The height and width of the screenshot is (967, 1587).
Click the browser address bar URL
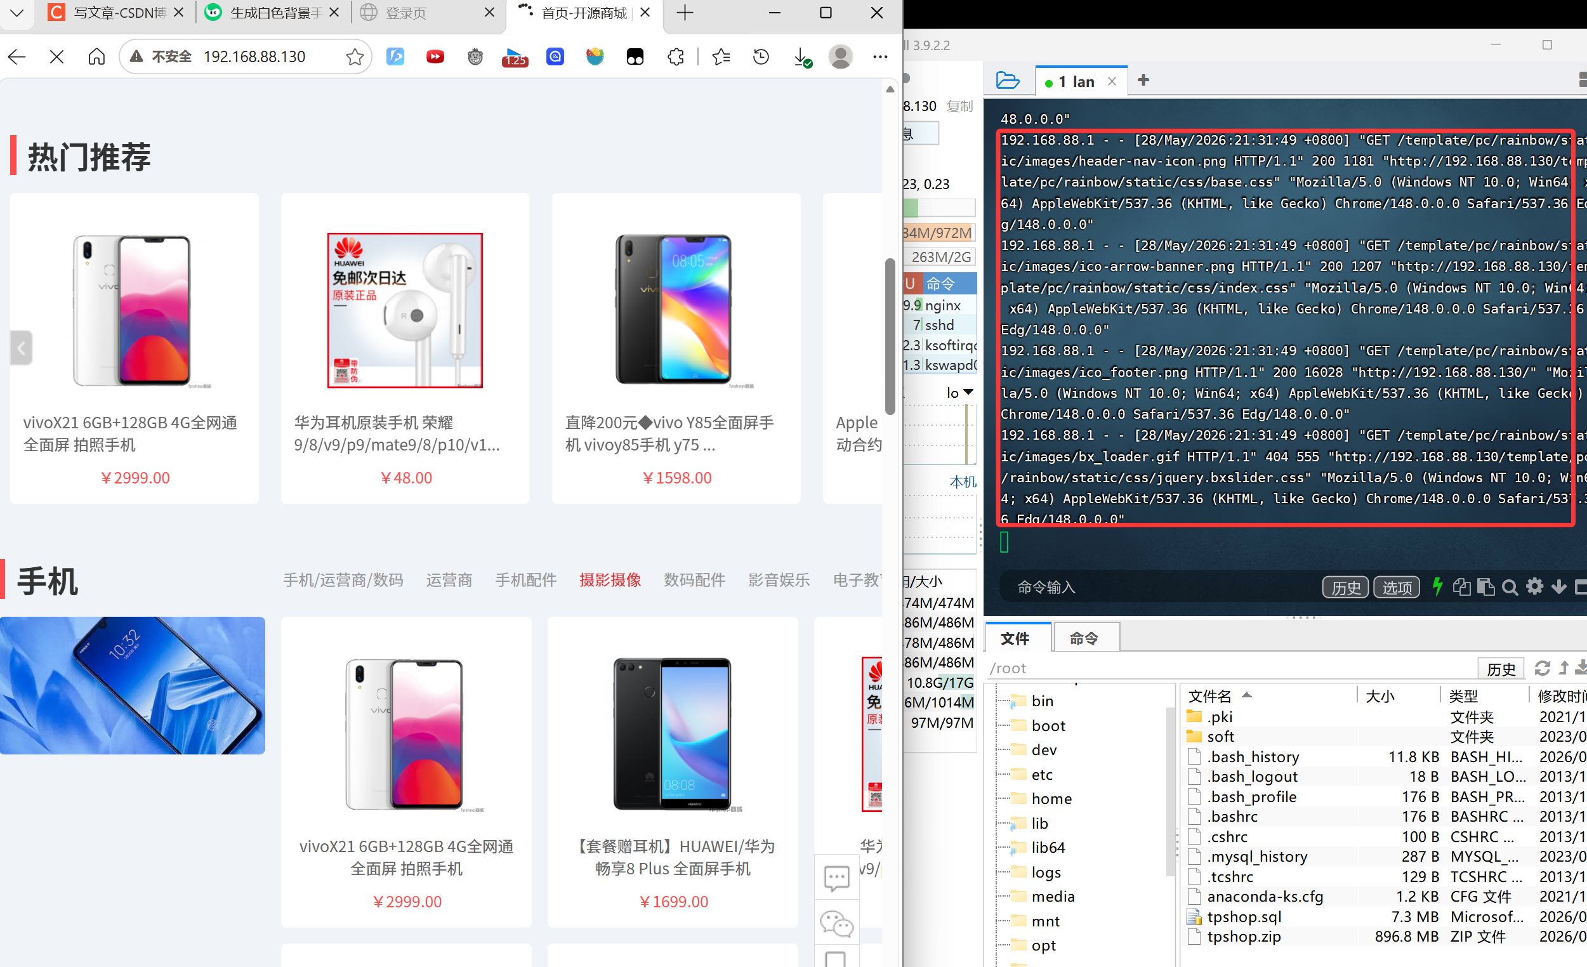click(x=254, y=57)
